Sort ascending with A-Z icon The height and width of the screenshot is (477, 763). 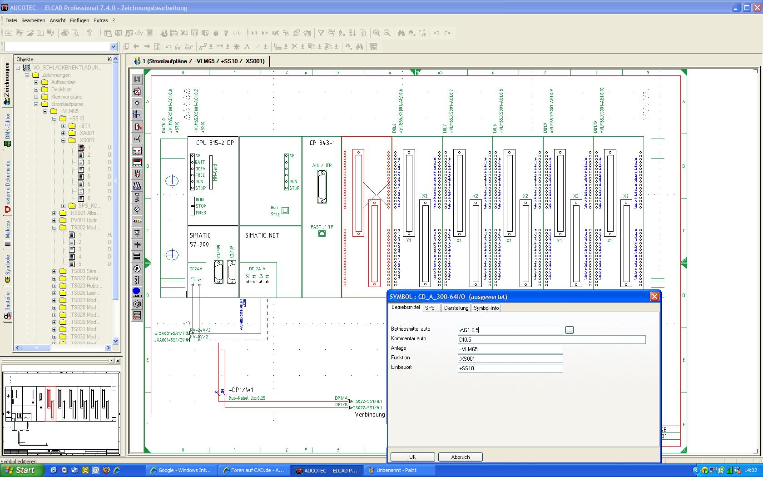[x=342, y=33]
